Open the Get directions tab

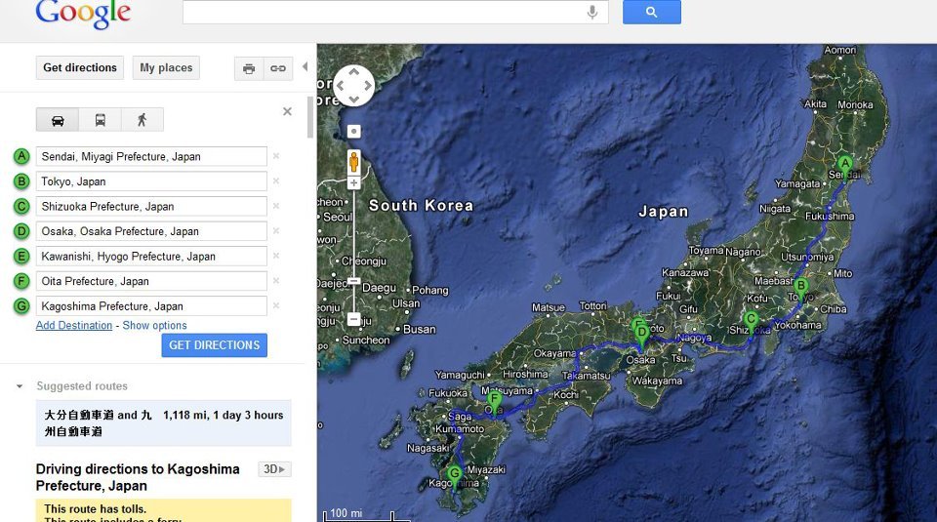click(79, 68)
